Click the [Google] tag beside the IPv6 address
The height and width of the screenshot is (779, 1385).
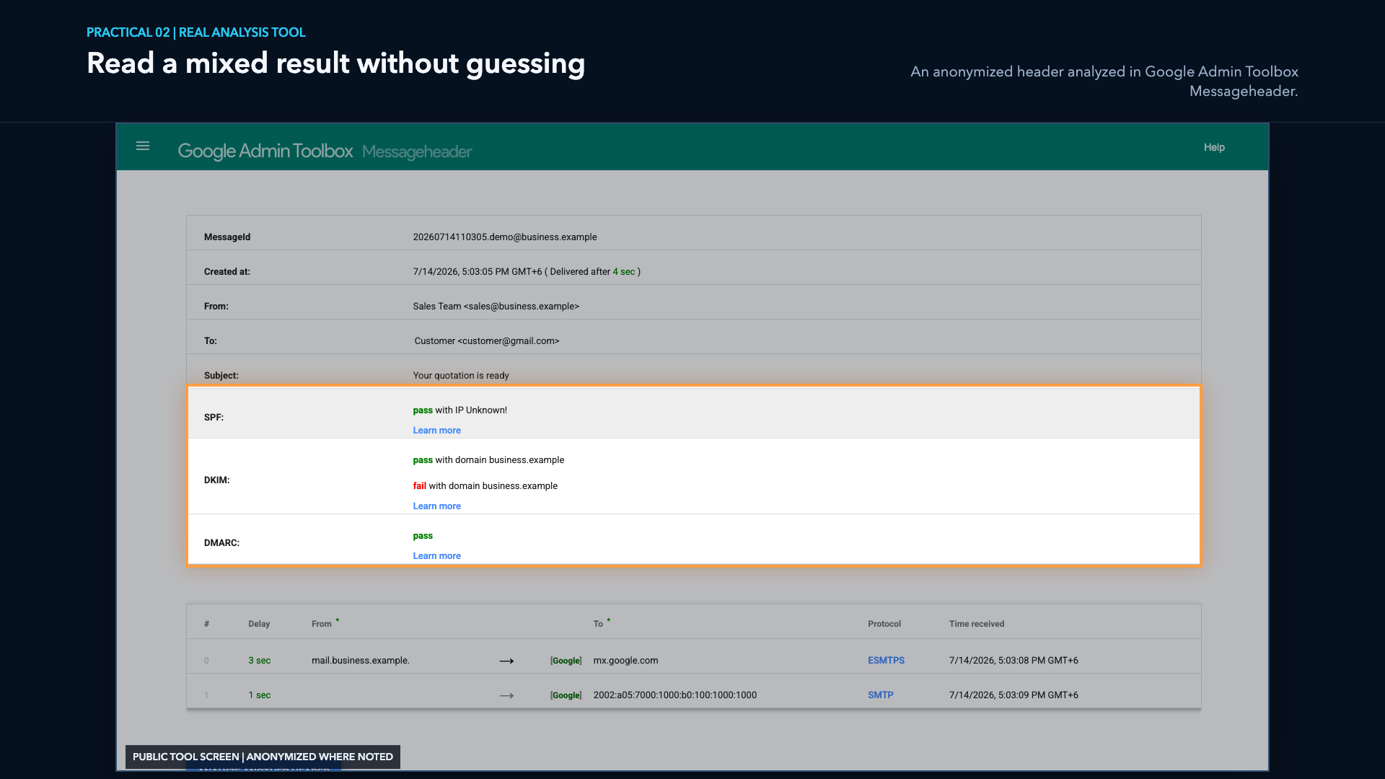566,695
